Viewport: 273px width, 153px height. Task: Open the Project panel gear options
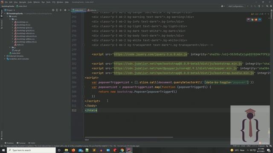click(65, 10)
